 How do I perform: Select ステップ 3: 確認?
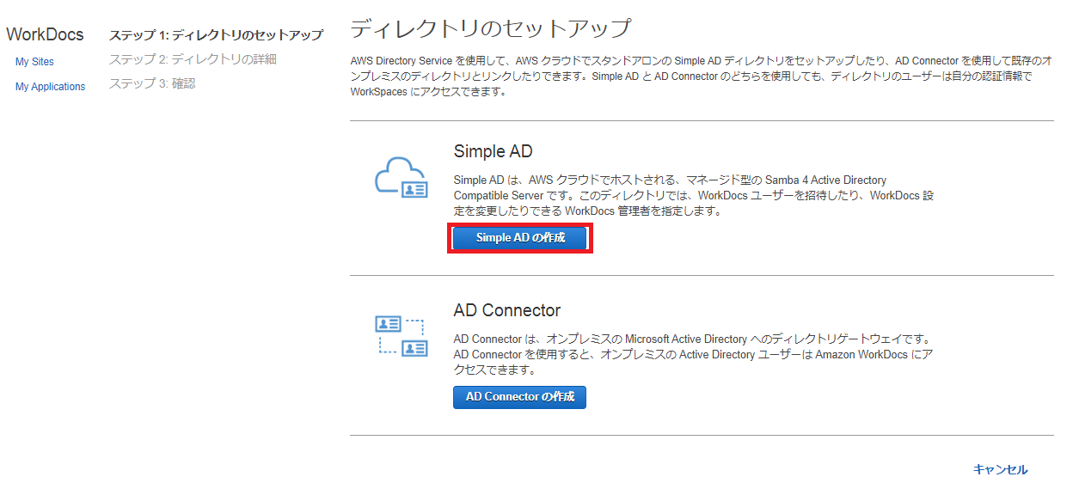(152, 83)
